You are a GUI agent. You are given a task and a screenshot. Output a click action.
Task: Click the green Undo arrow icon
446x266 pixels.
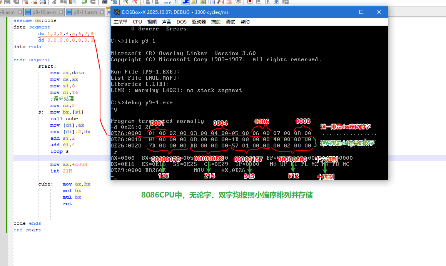[x=84, y=2]
